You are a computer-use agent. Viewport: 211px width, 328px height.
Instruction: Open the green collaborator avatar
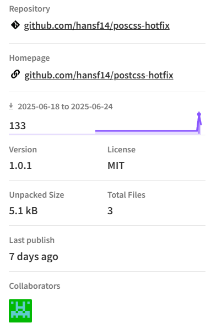pos(20,311)
